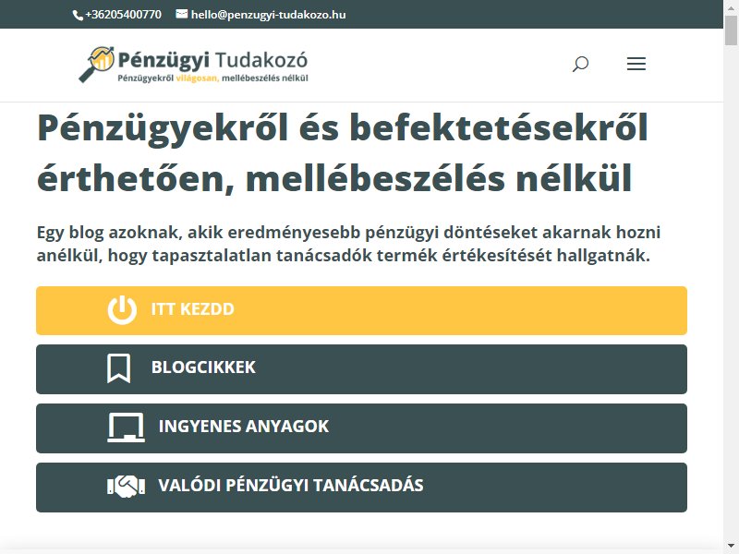The width and height of the screenshot is (739, 554).
Task: Click the handshake icon beside Valódi pénzügyi tanácsadás
Action: coord(126,487)
